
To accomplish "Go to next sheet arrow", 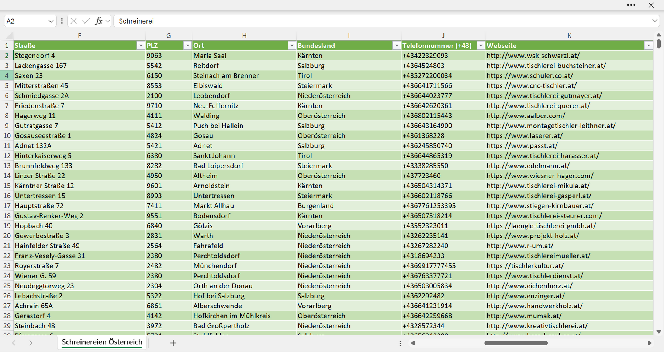I will 31,343.
